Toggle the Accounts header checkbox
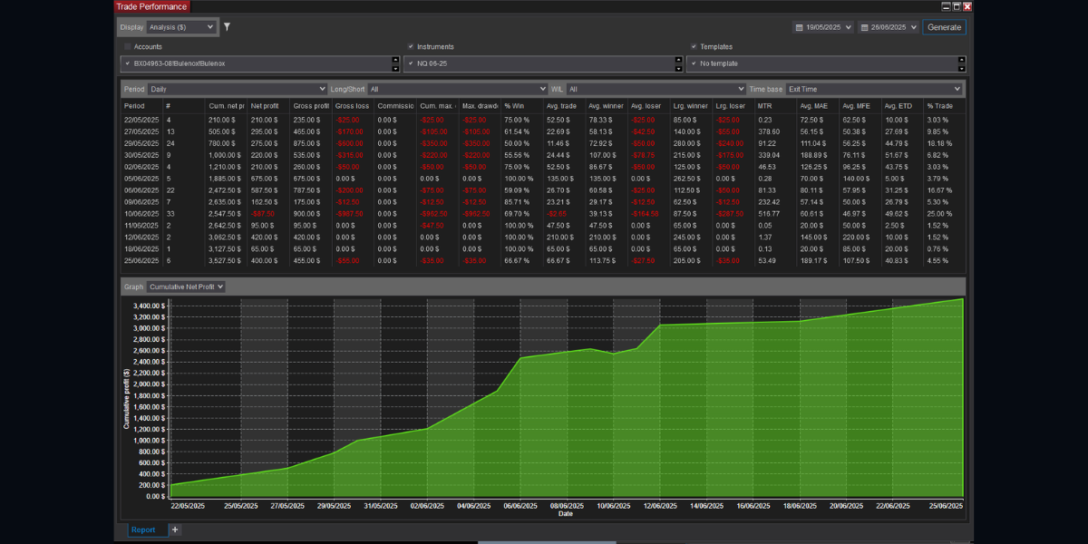 [128, 46]
